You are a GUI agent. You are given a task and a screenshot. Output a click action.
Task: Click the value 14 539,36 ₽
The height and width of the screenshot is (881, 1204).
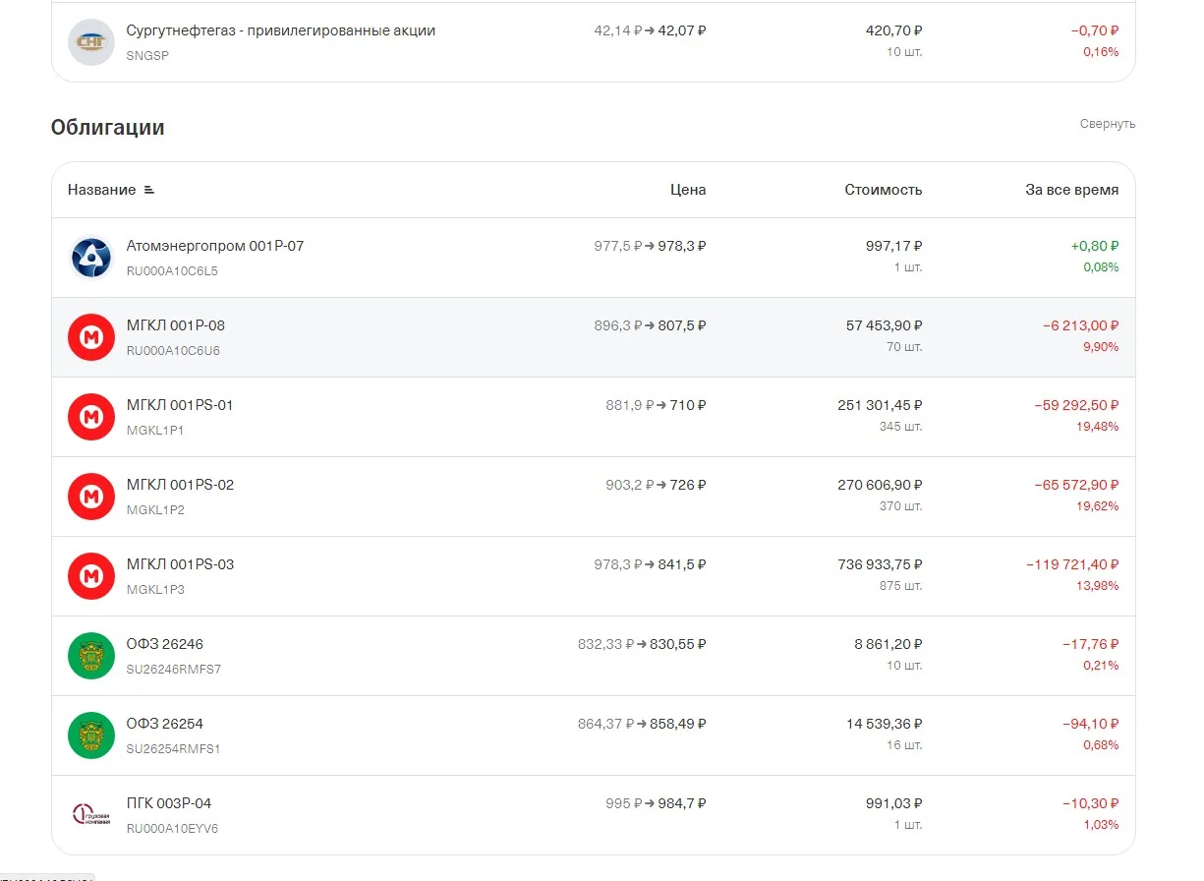[x=885, y=724]
